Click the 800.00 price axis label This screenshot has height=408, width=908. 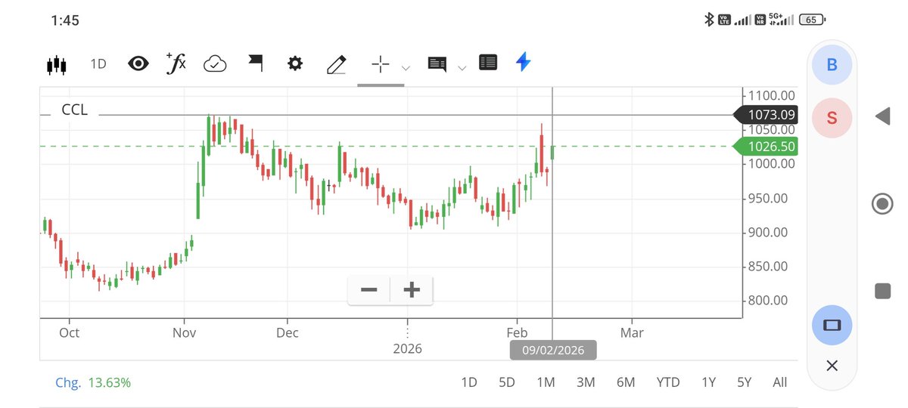pyautogui.click(x=769, y=301)
